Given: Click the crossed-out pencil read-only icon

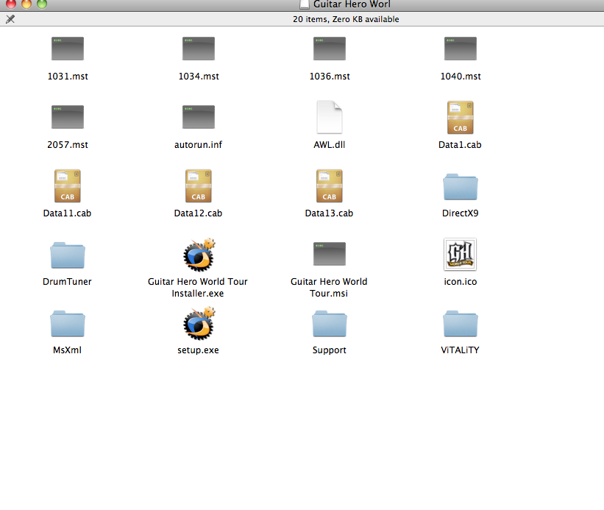Looking at the screenshot, I should tap(10, 19).
